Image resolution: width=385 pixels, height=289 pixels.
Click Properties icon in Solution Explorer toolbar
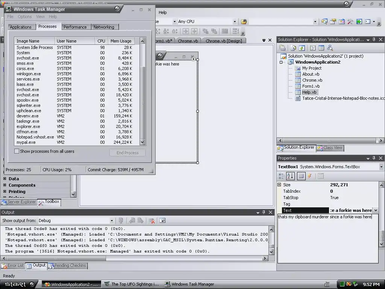(282, 48)
